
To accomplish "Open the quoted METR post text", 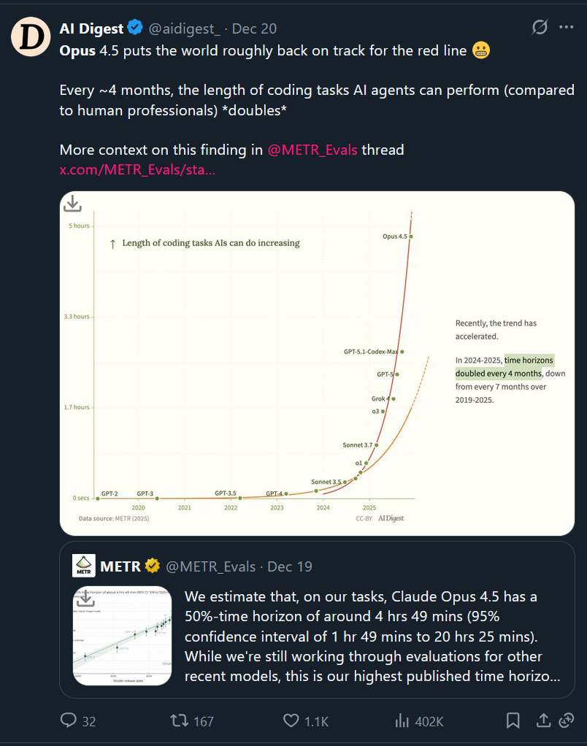I will 372,637.
